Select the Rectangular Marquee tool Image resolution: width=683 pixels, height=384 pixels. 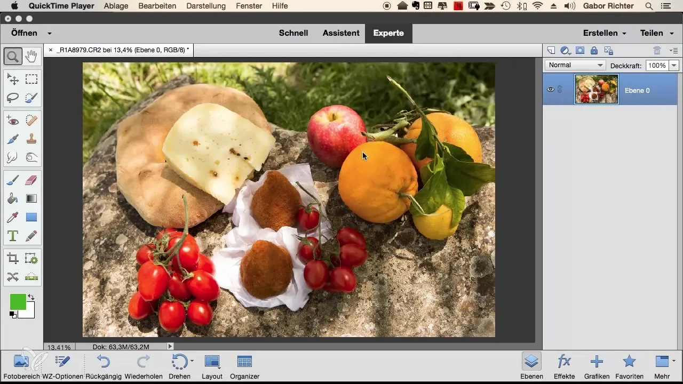(x=31, y=79)
